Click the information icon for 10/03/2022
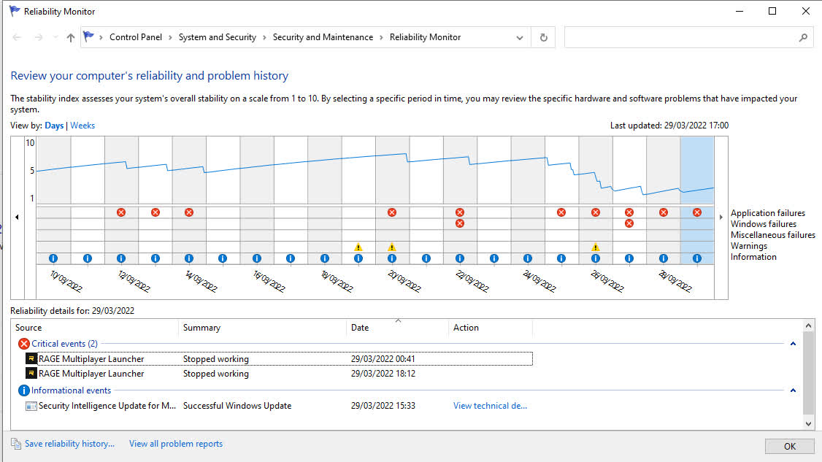This screenshot has width=822, height=462. click(x=53, y=258)
